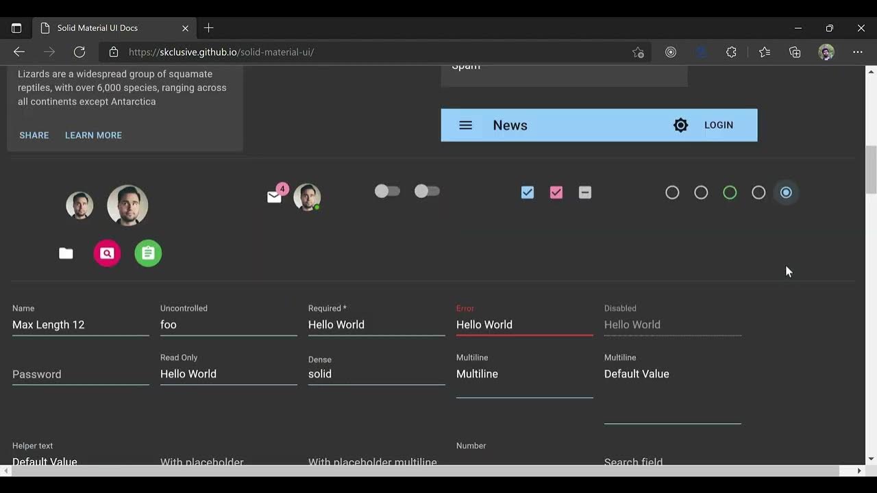Select the folder icon button
877x493 pixels.
pos(66,253)
